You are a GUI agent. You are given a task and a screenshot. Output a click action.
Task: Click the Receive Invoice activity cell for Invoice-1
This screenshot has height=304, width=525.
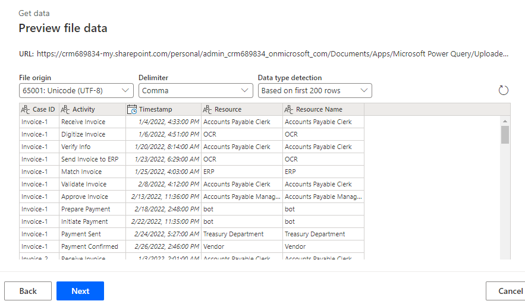tap(92, 122)
